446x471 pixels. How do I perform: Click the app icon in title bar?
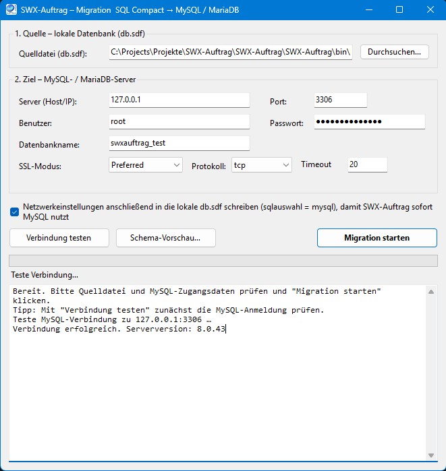tap(11, 9)
